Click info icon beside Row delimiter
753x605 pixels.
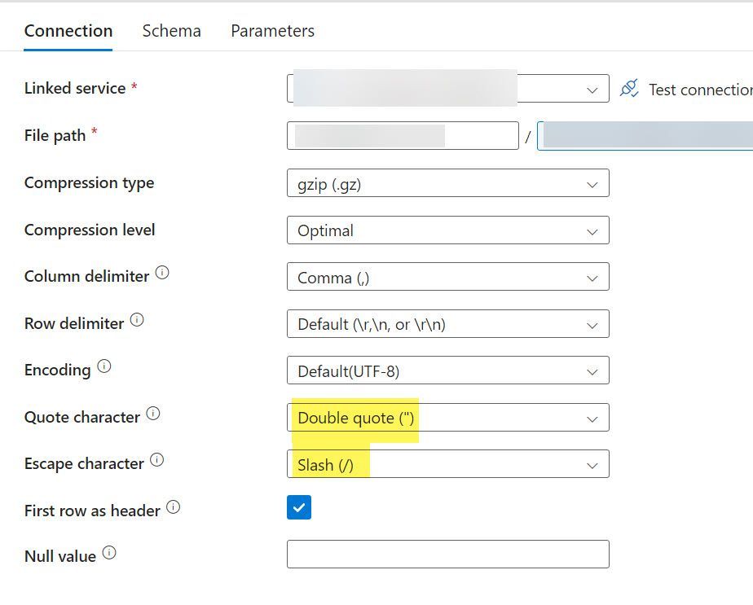[x=137, y=320]
